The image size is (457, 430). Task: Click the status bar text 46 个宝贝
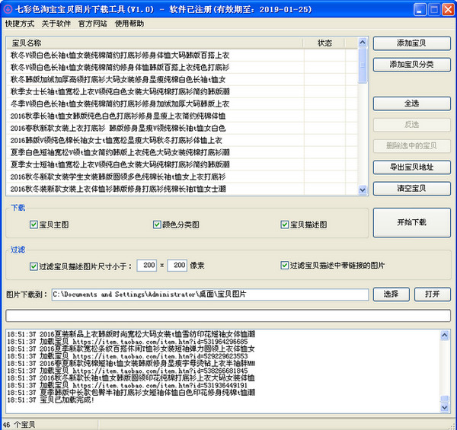pos(19,425)
